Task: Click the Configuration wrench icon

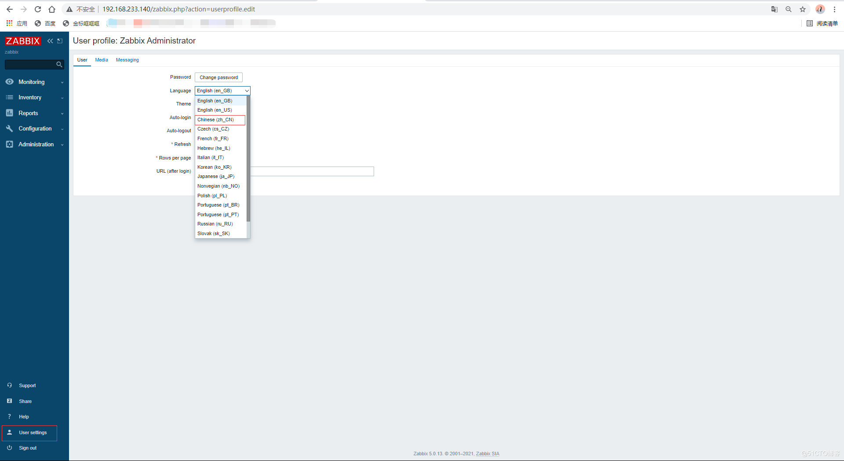Action: point(9,129)
